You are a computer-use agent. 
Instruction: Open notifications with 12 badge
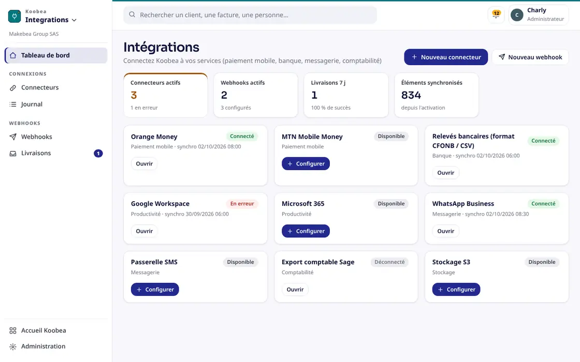(x=496, y=15)
